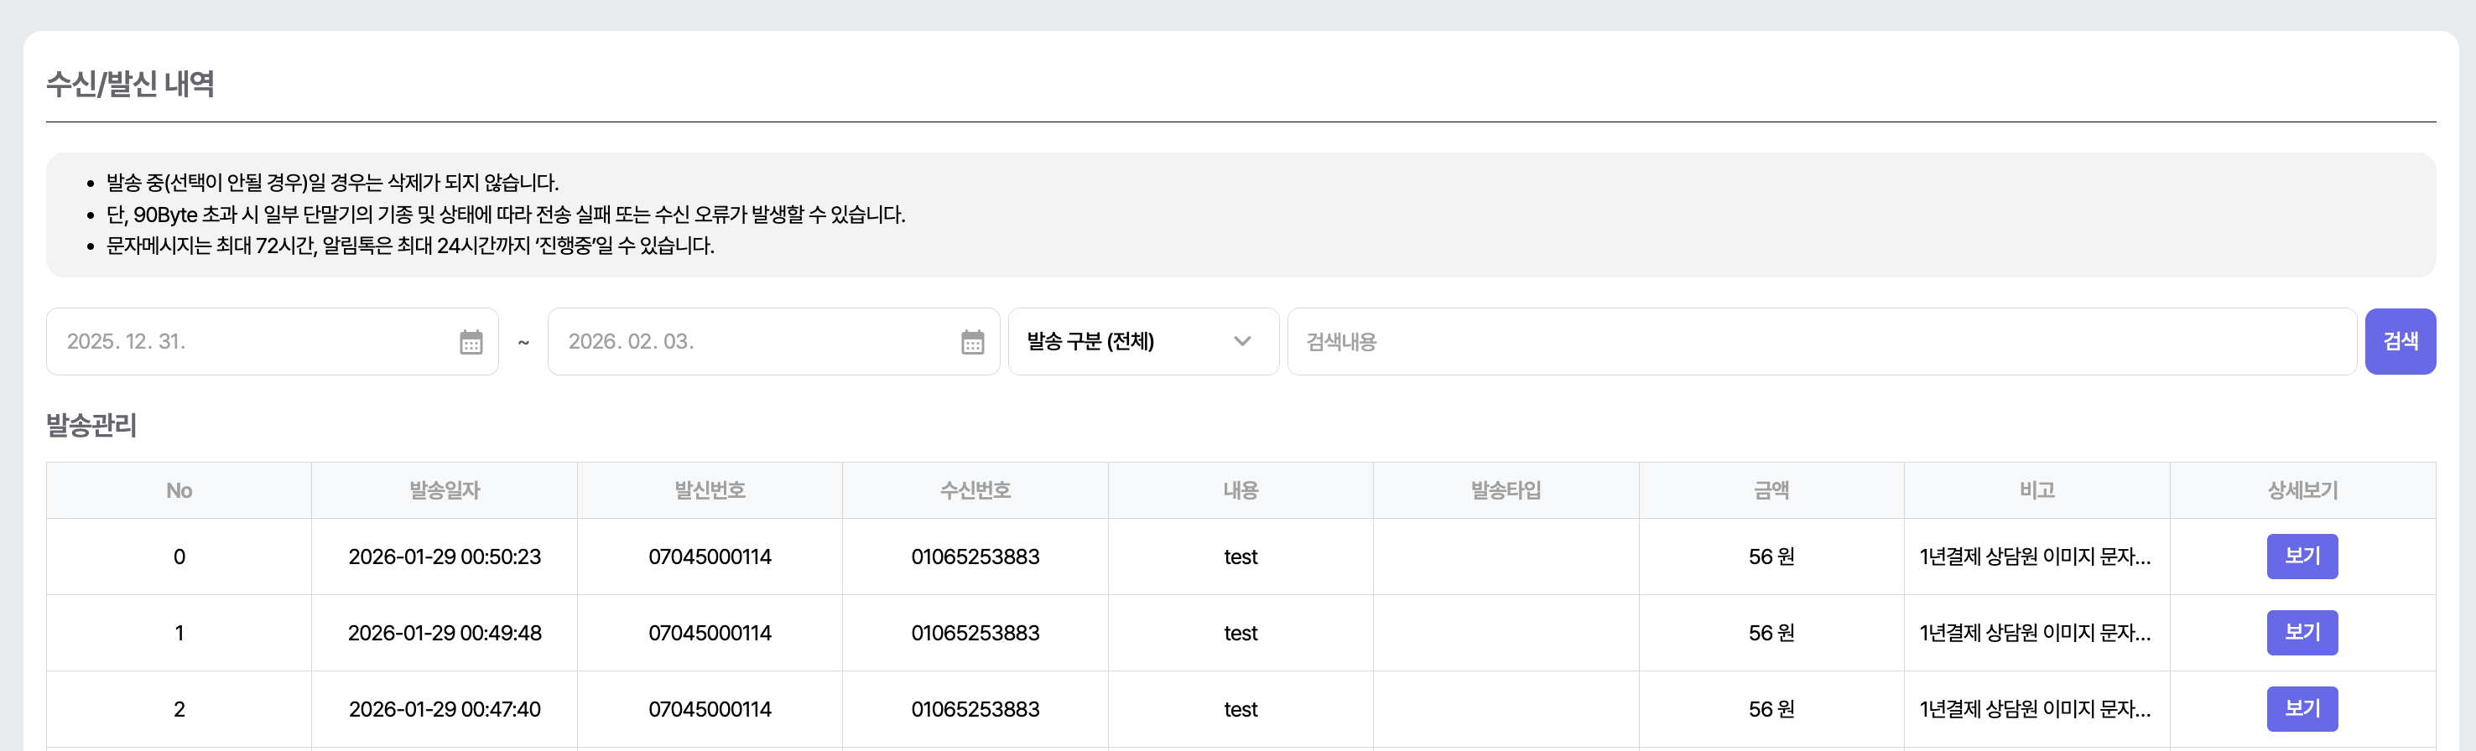The height and width of the screenshot is (751, 2476).
Task: Click the start date text 2025. 12. 31.
Action: tap(127, 342)
